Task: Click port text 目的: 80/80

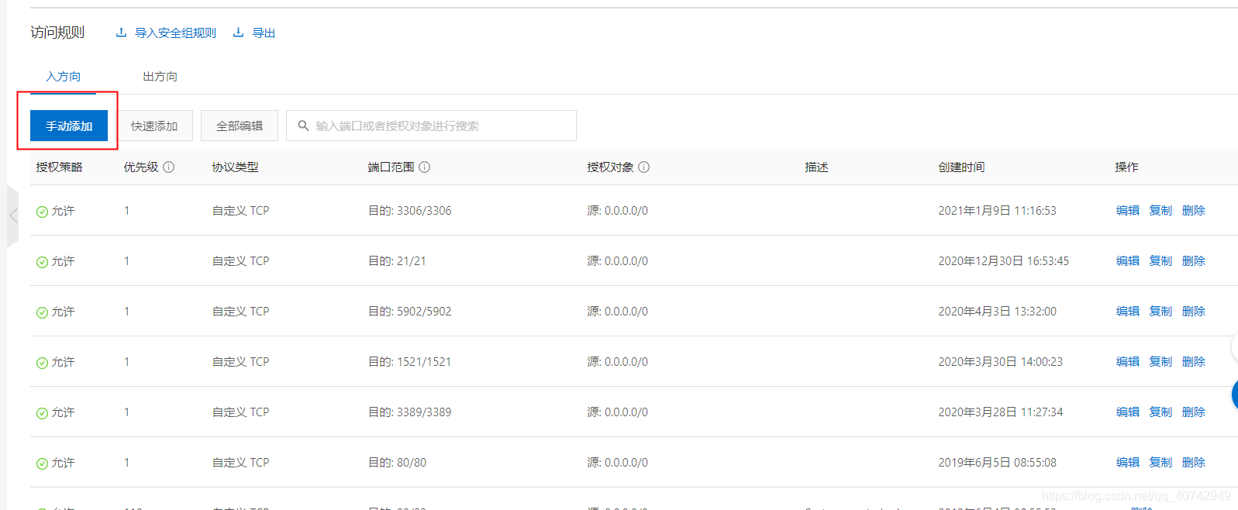Action: coord(397,462)
